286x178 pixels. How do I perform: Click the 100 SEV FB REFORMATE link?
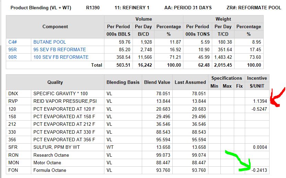[61, 57]
